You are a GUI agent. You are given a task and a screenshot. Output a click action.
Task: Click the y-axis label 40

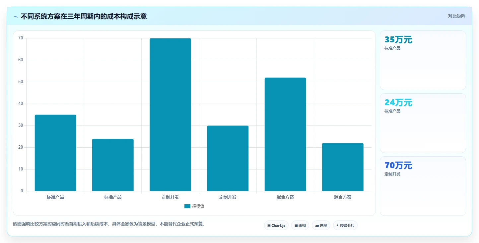[21, 104]
